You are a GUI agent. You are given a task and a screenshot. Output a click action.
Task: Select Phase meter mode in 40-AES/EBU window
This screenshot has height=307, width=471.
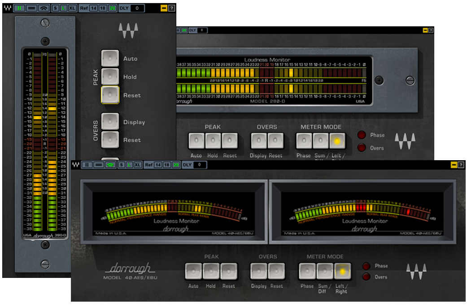pos(307,271)
